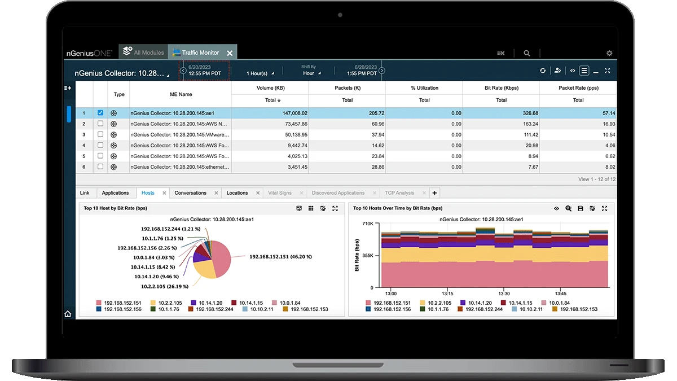Add a new view tab with the plus button
The width and height of the screenshot is (677, 381).
pyautogui.click(x=434, y=192)
